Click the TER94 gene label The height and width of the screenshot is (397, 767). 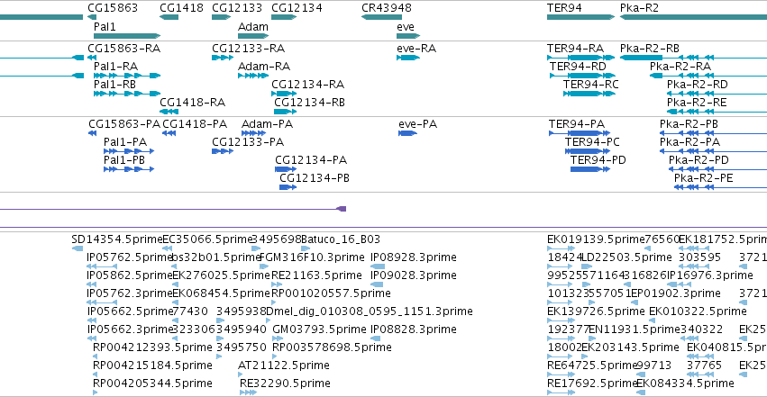click(564, 8)
